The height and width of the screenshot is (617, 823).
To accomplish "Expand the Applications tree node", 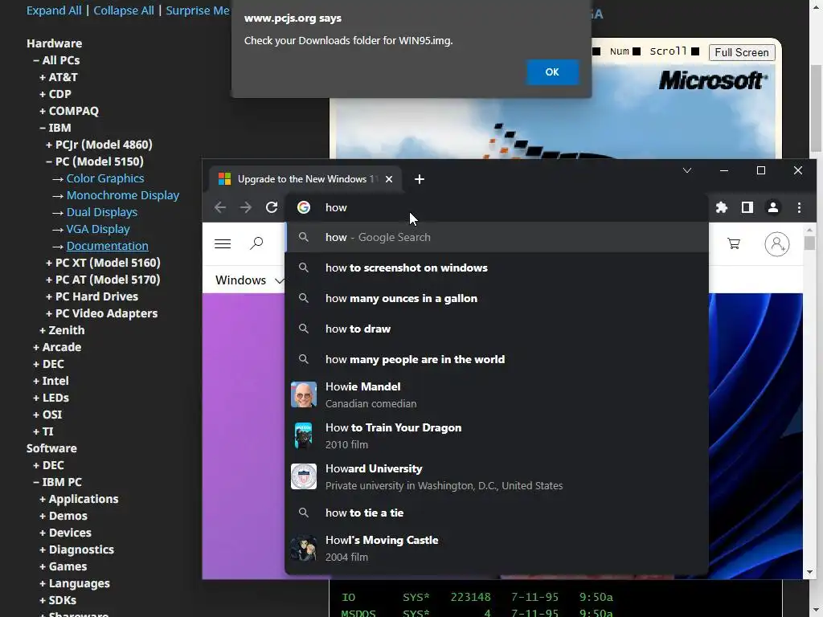I will point(79,499).
